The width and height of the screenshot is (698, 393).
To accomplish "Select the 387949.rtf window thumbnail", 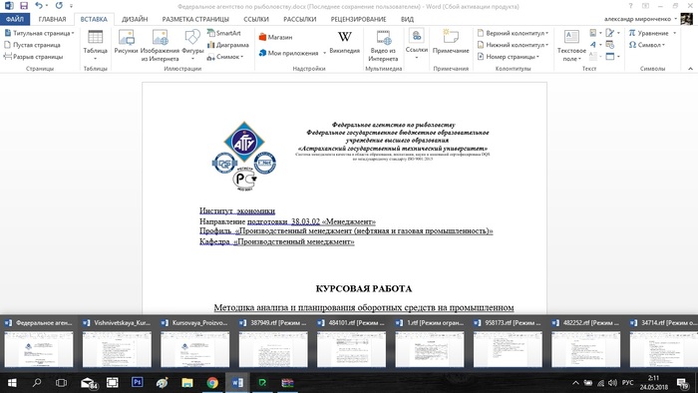I will [273, 343].
